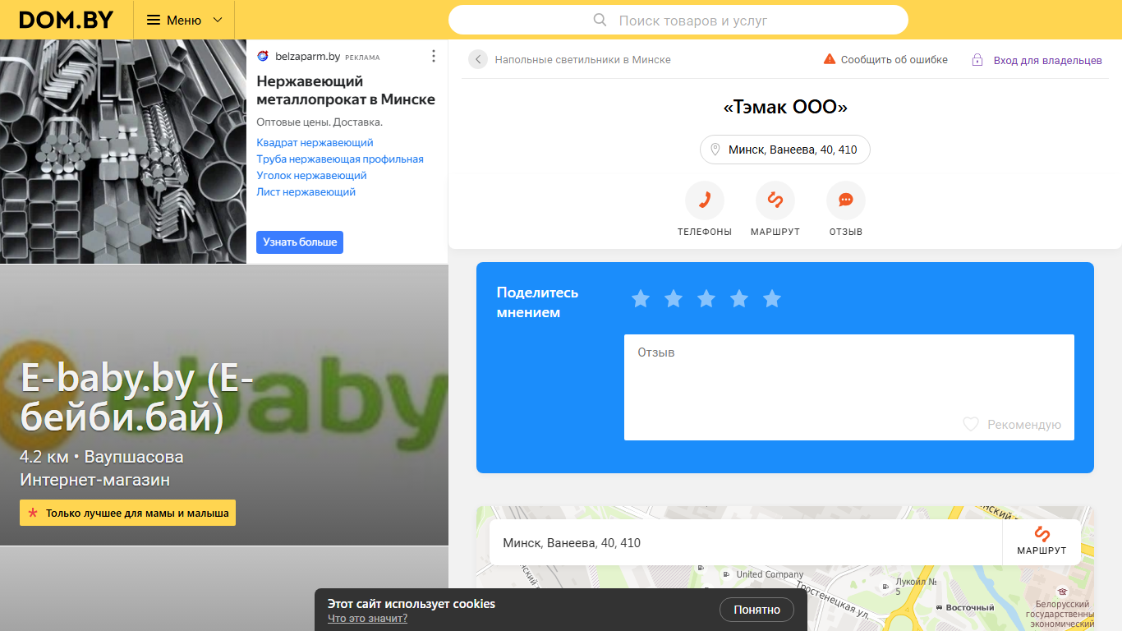Open the stainless steel pipes ad image
This screenshot has width=1122, height=631.
click(123, 151)
